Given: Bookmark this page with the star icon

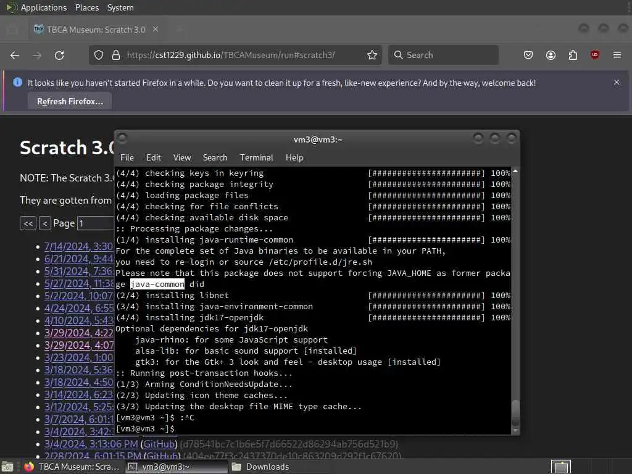Looking at the screenshot, I should click(372, 55).
